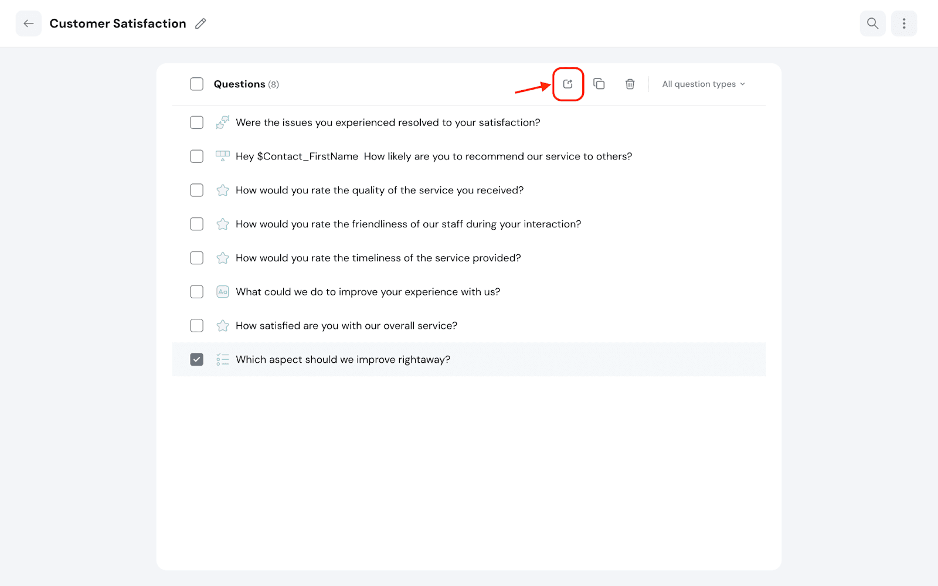Open the quality of service rating question
Screen dimensions: 938x586
point(379,190)
